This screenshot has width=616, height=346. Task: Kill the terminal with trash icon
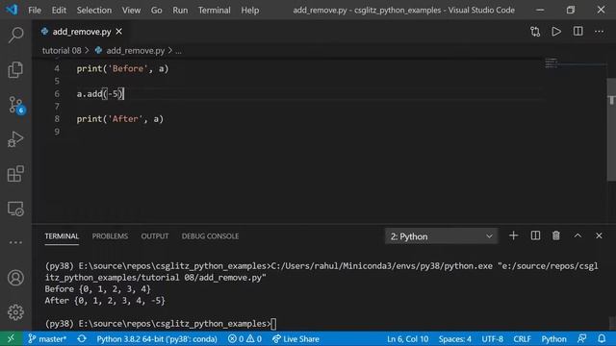pos(556,235)
